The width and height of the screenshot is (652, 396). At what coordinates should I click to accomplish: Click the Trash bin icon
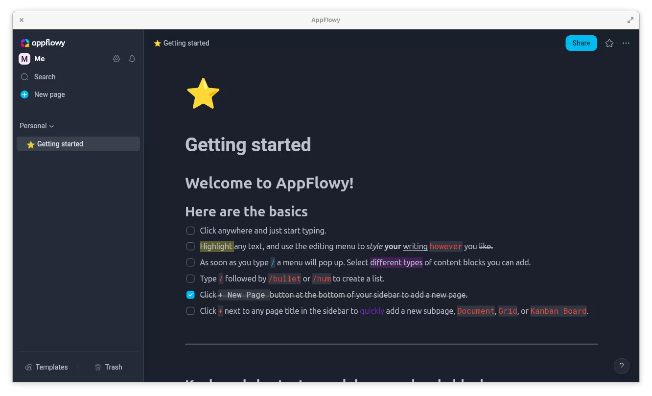[98, 367]
